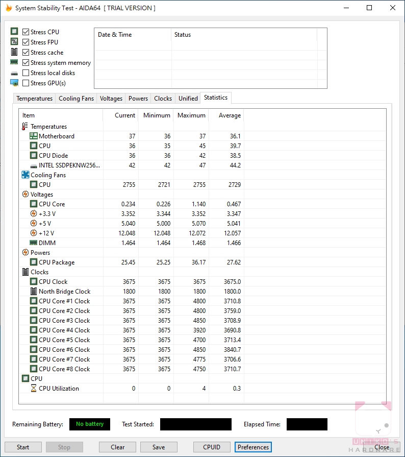The image size is (405, 457).
Task: Uncheck the Stress FPU checkbox
Action: [x=26, y=42]
